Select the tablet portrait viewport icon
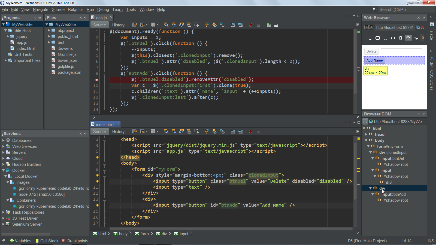This screenshot has height=245, width=436. [385, 38]
